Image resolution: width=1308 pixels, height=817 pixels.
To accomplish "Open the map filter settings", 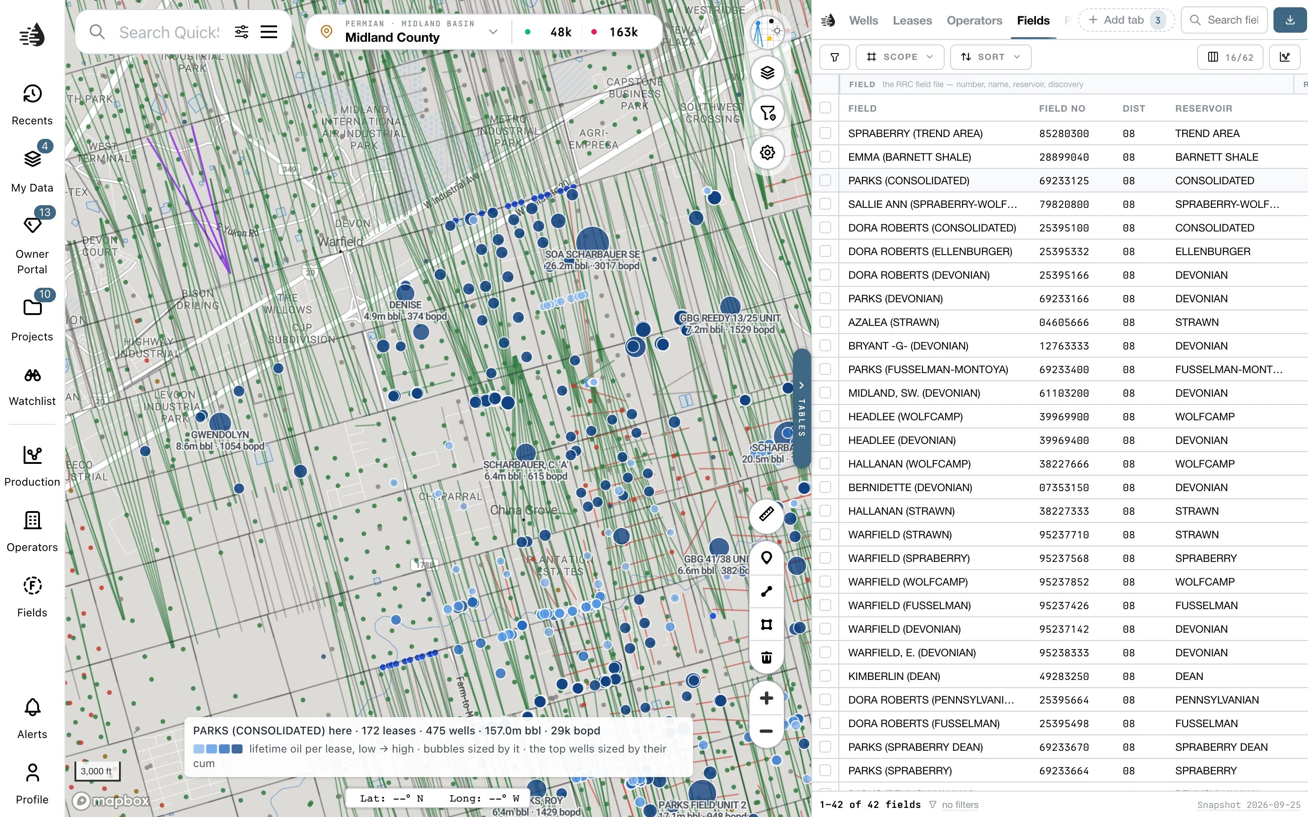I will pos(767,113).
